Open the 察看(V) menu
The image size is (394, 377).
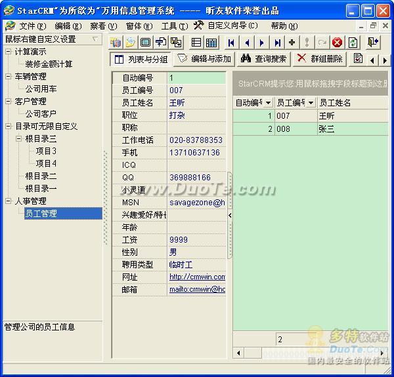pos(104,26)
